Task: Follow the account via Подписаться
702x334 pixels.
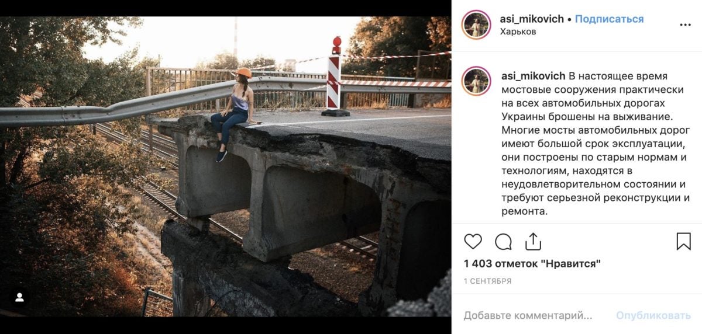Action: tap(609, 19)
